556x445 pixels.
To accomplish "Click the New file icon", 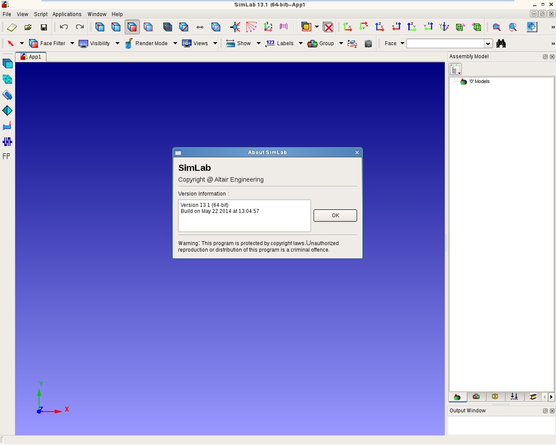I will [x=12, y=27].
